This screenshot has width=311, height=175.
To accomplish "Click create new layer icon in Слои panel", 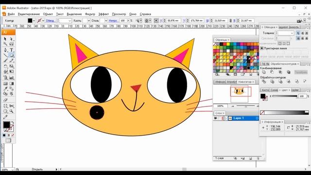I will click(250, 158).
